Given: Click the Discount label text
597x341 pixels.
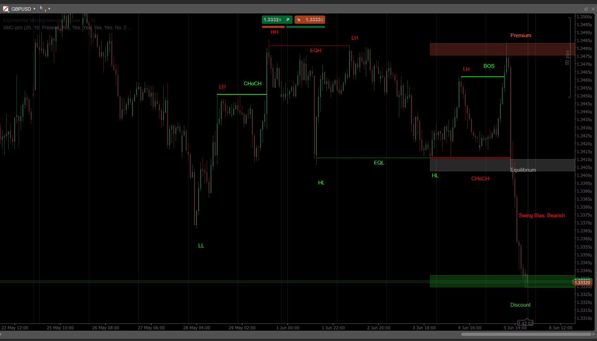Looking at the screenshot, I should click(x=520, y=305).
